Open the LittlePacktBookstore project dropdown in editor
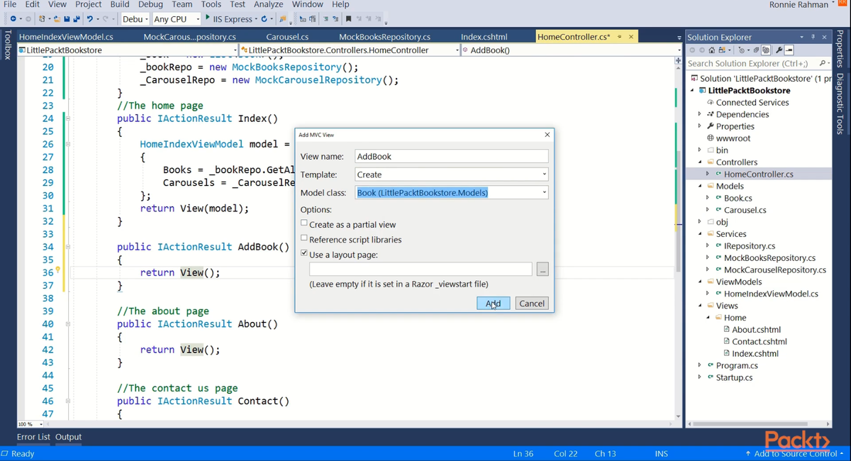This screenshot has height=461, width=851. (x=127, y=50)
